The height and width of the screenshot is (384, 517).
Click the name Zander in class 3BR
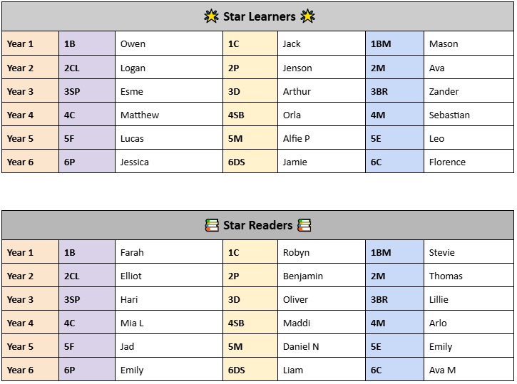[x=444, y=92]
